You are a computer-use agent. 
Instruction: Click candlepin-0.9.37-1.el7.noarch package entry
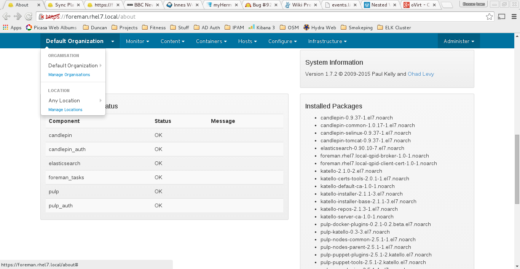pos(357,118)
